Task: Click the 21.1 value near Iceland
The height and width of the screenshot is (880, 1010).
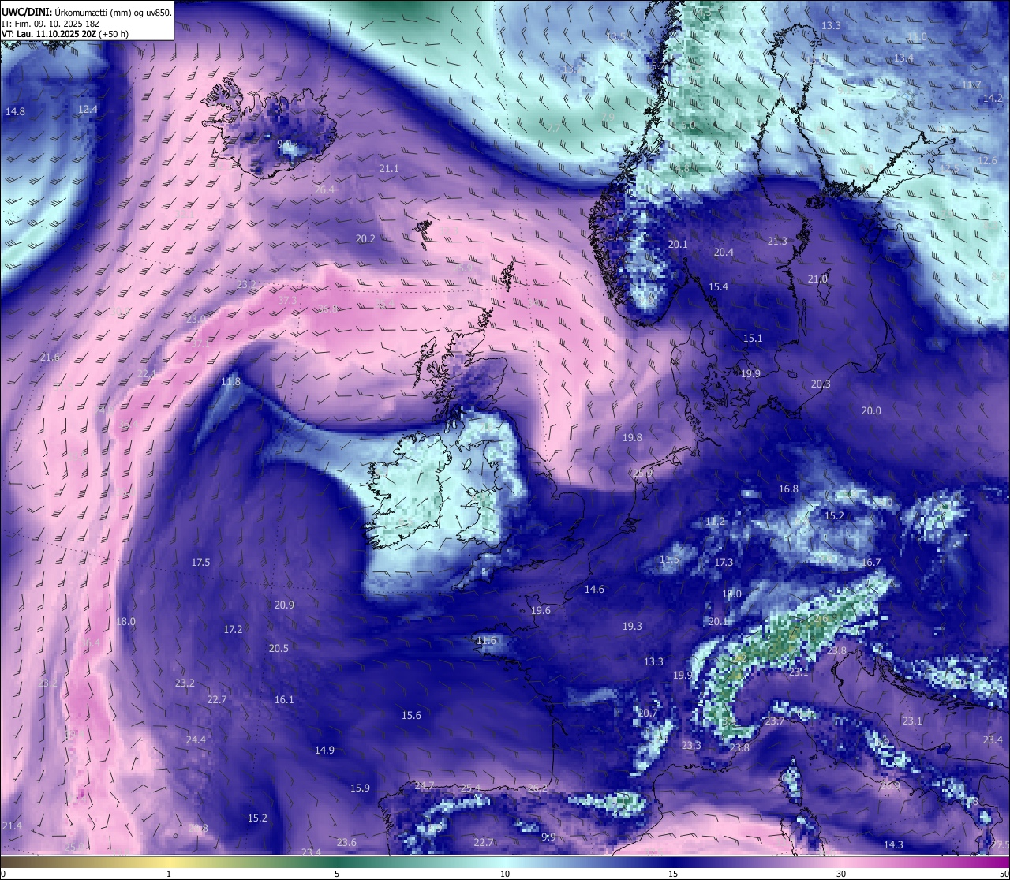Action: click(389, 168)
